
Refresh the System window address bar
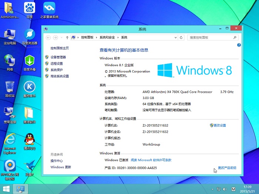181,38
